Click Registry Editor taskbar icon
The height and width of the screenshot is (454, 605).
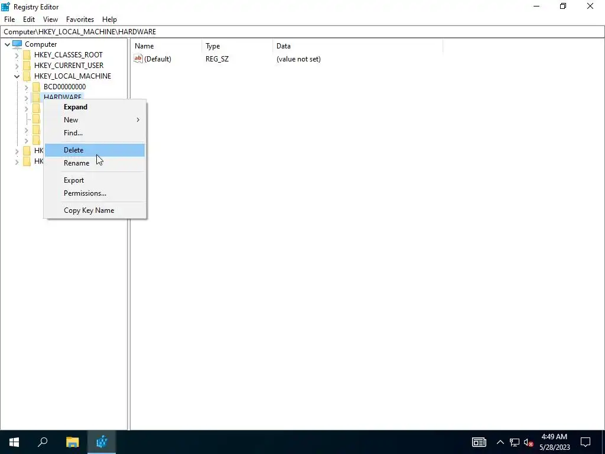click(102, 442)
